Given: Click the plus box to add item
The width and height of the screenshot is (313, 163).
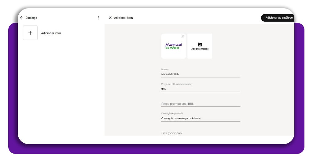Looking at the screenshot, I should click(30, 33).
